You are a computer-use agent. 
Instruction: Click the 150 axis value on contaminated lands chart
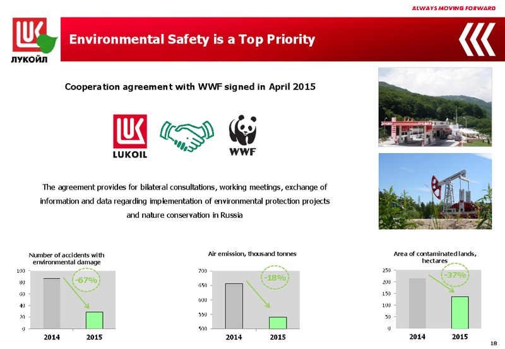(x=386, y=294)
